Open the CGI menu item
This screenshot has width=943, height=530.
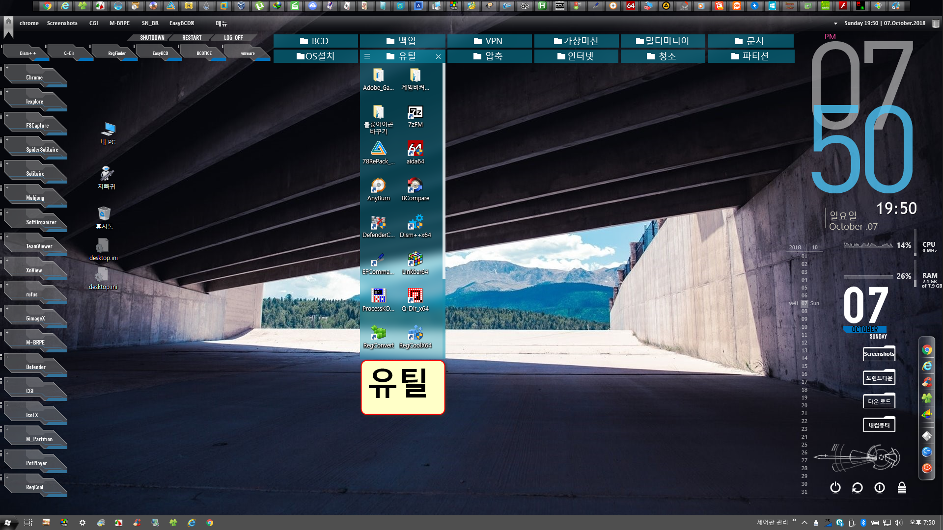click(93, 23)
